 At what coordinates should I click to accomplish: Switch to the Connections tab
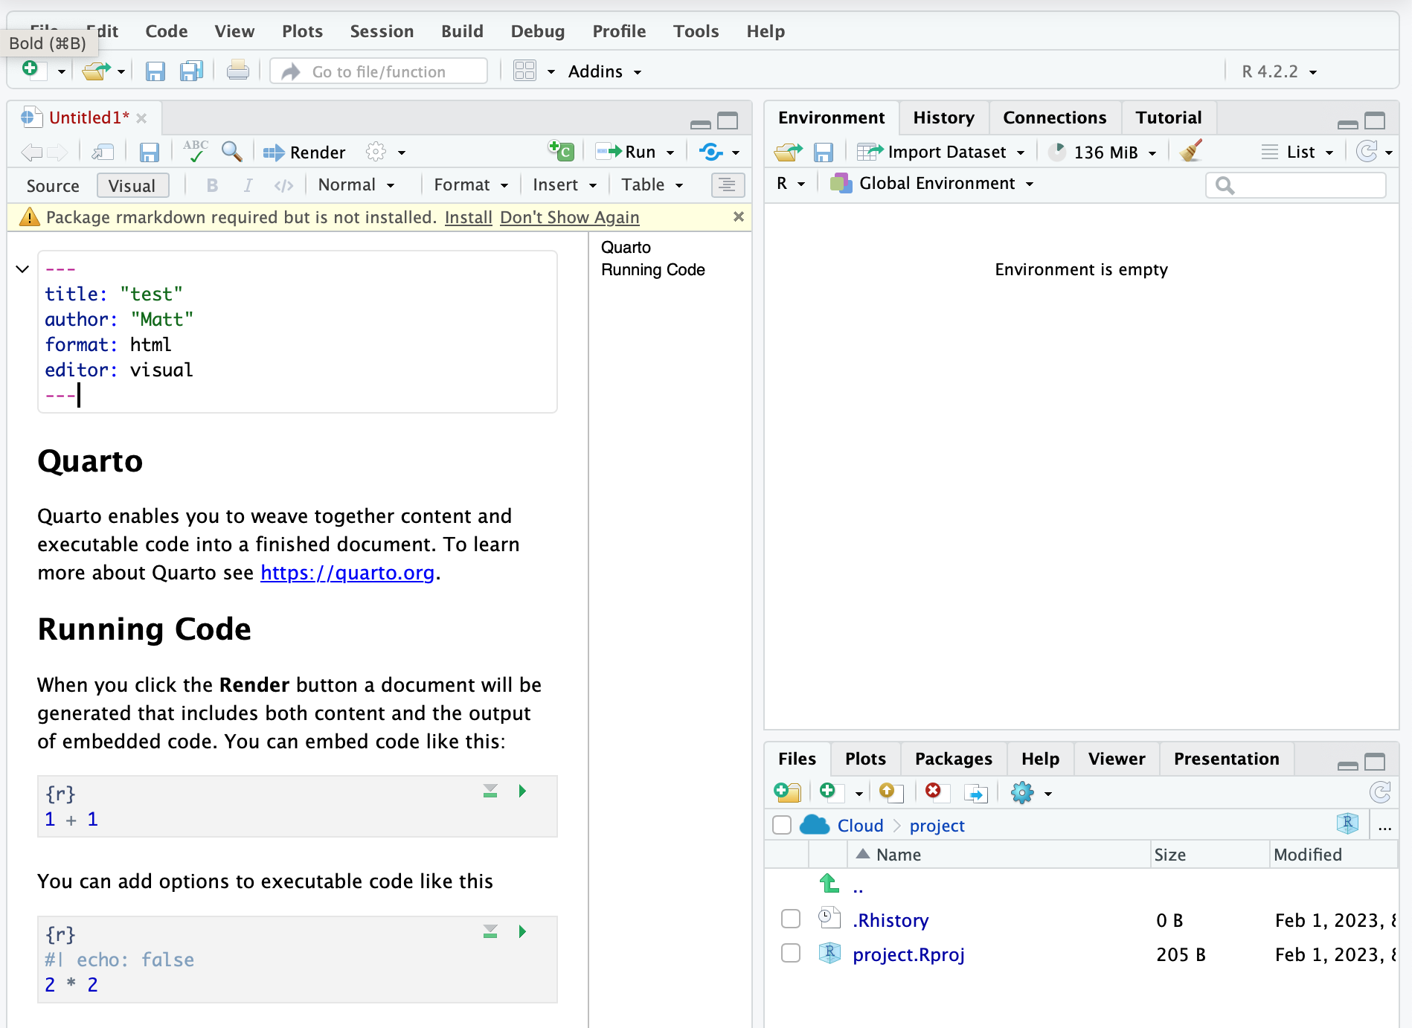pos(1054,118)
